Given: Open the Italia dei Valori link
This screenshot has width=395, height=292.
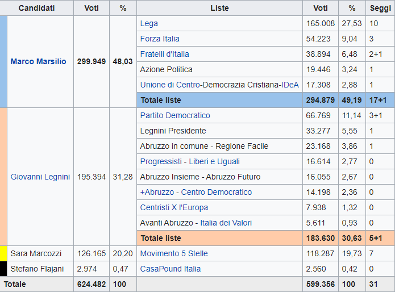Looking at the screenshot, I should (x=226, y=223).
